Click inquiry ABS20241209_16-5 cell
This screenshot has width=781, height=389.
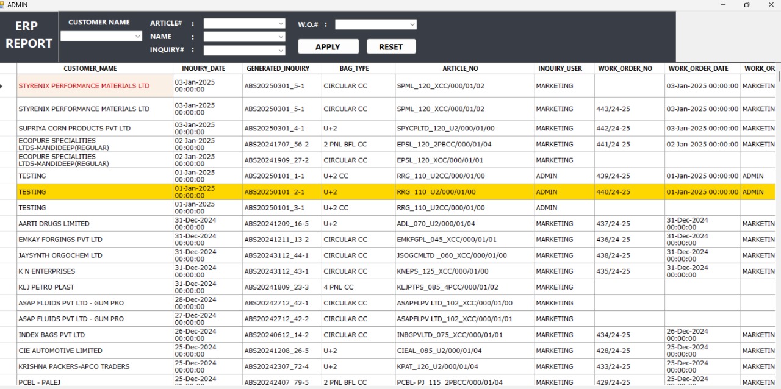pyautogui.click(x=282, y=224)
